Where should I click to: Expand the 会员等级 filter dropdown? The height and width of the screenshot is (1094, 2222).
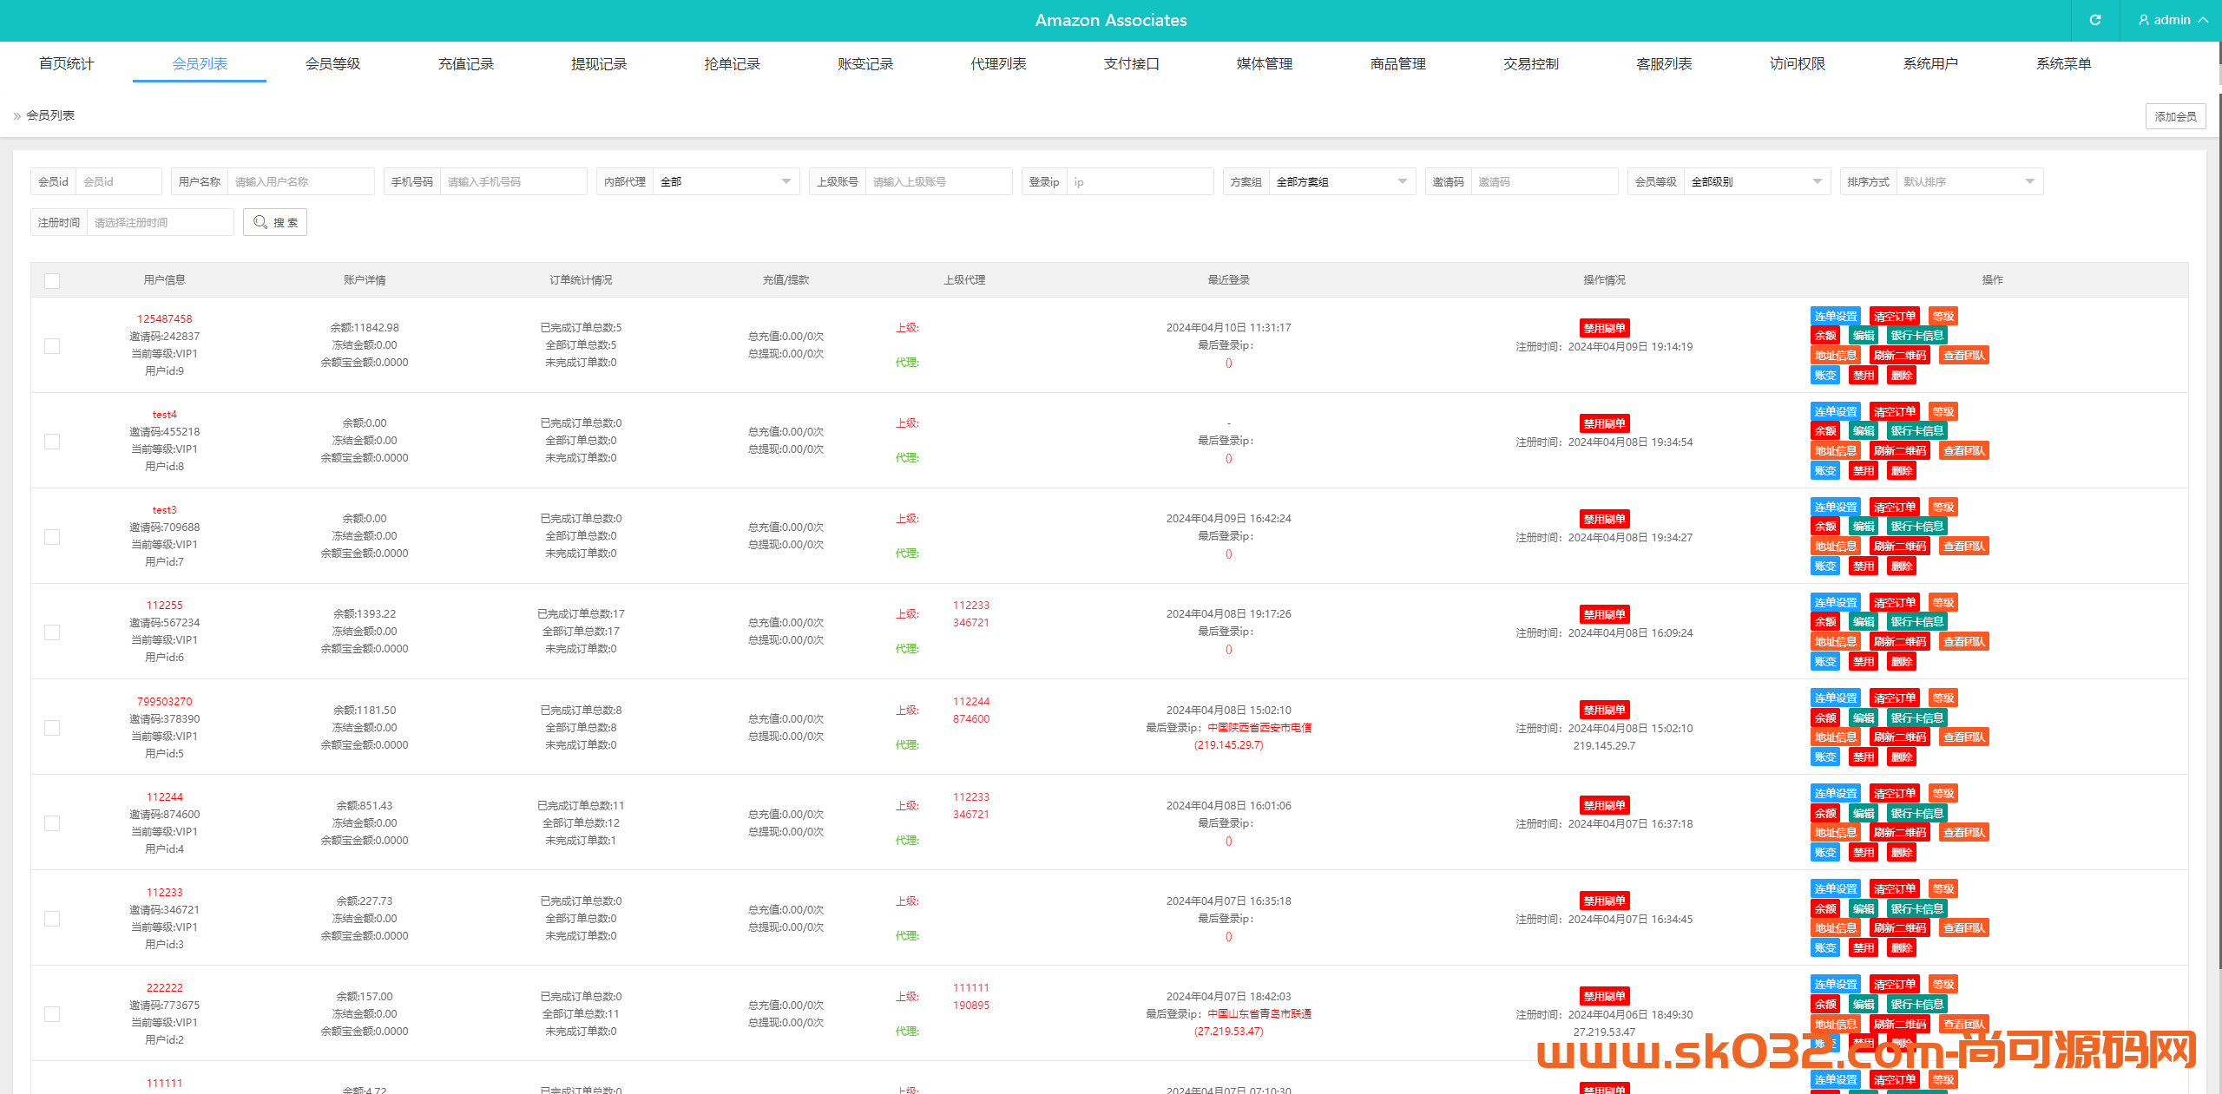coord(1757,181)
